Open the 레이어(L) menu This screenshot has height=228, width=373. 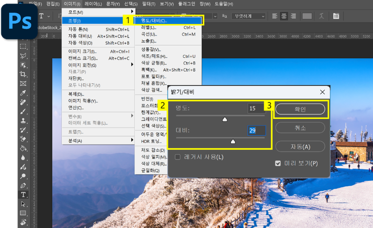pos(93,4)
